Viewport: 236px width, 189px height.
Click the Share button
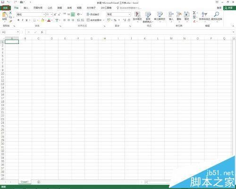[x=229, y=8]
